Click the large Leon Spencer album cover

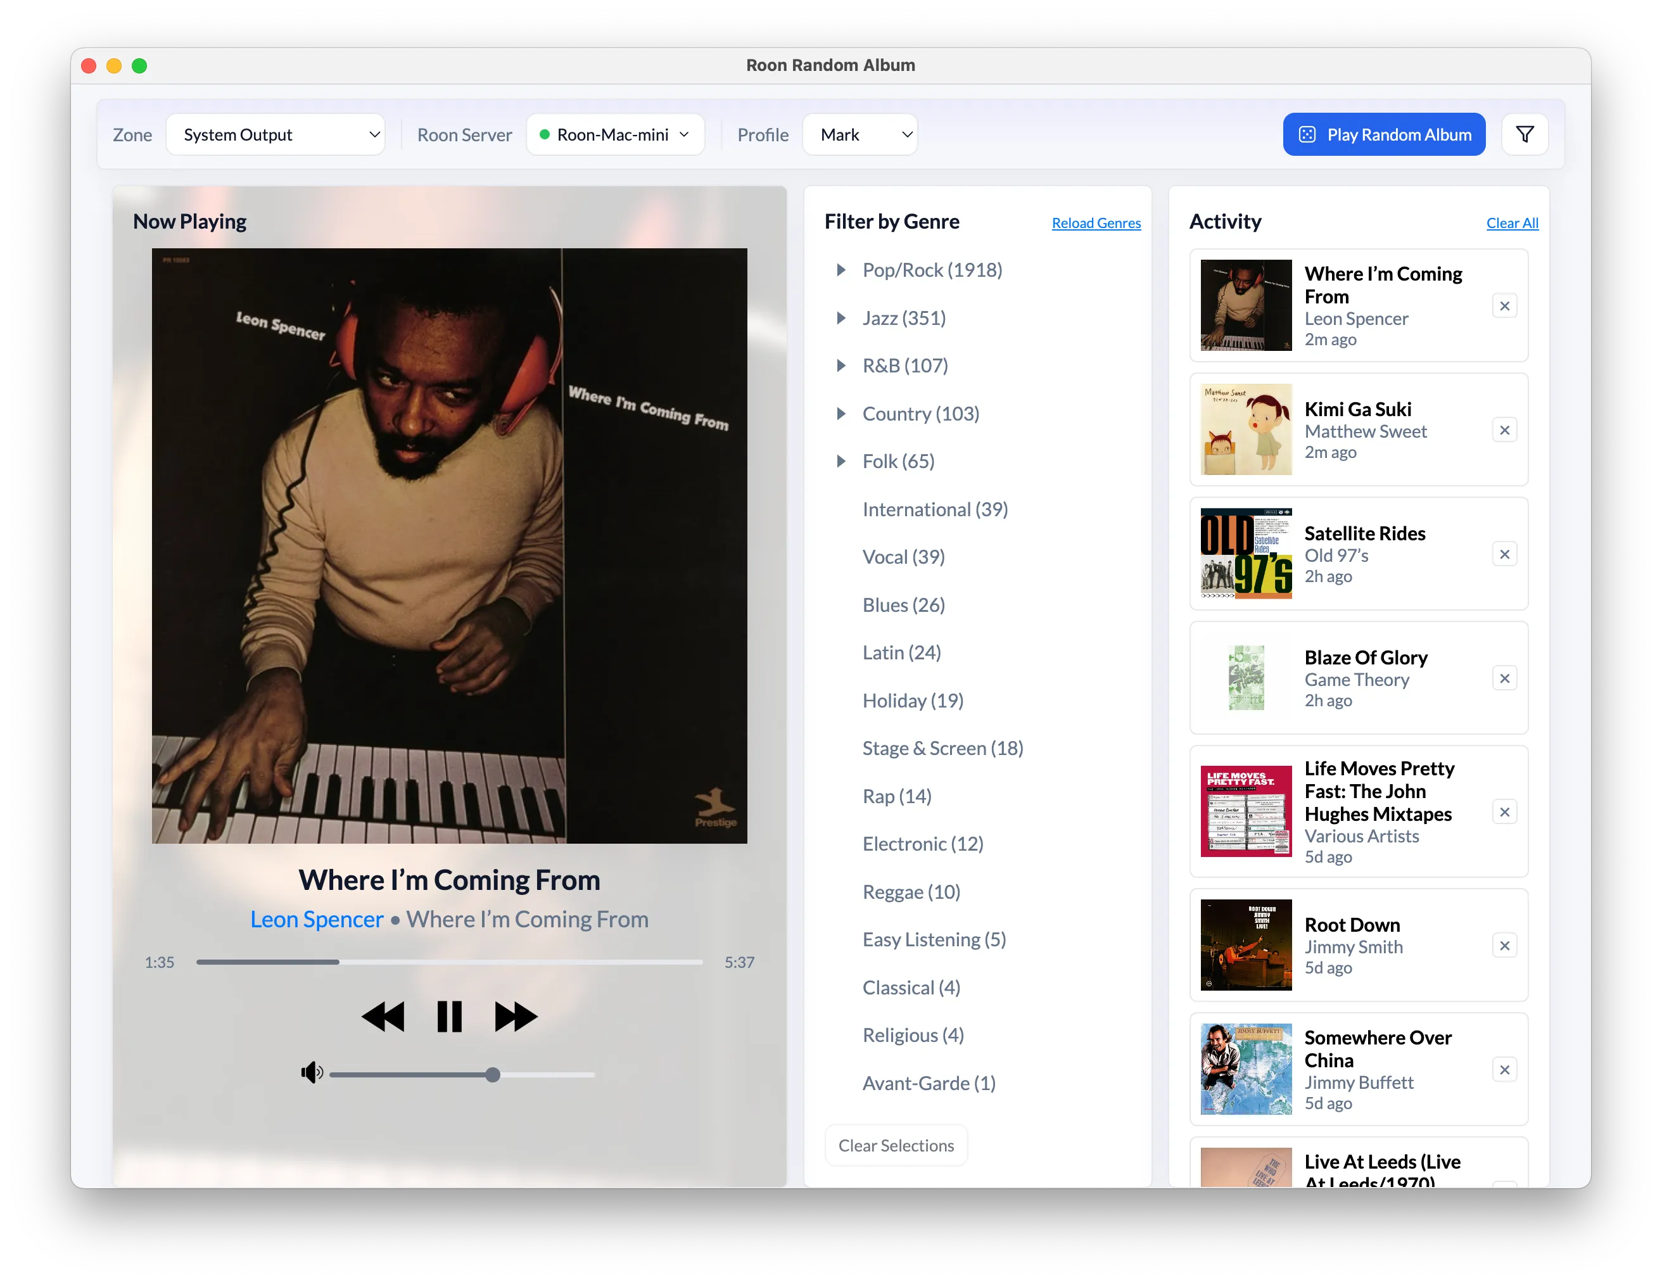click(449, 545)
